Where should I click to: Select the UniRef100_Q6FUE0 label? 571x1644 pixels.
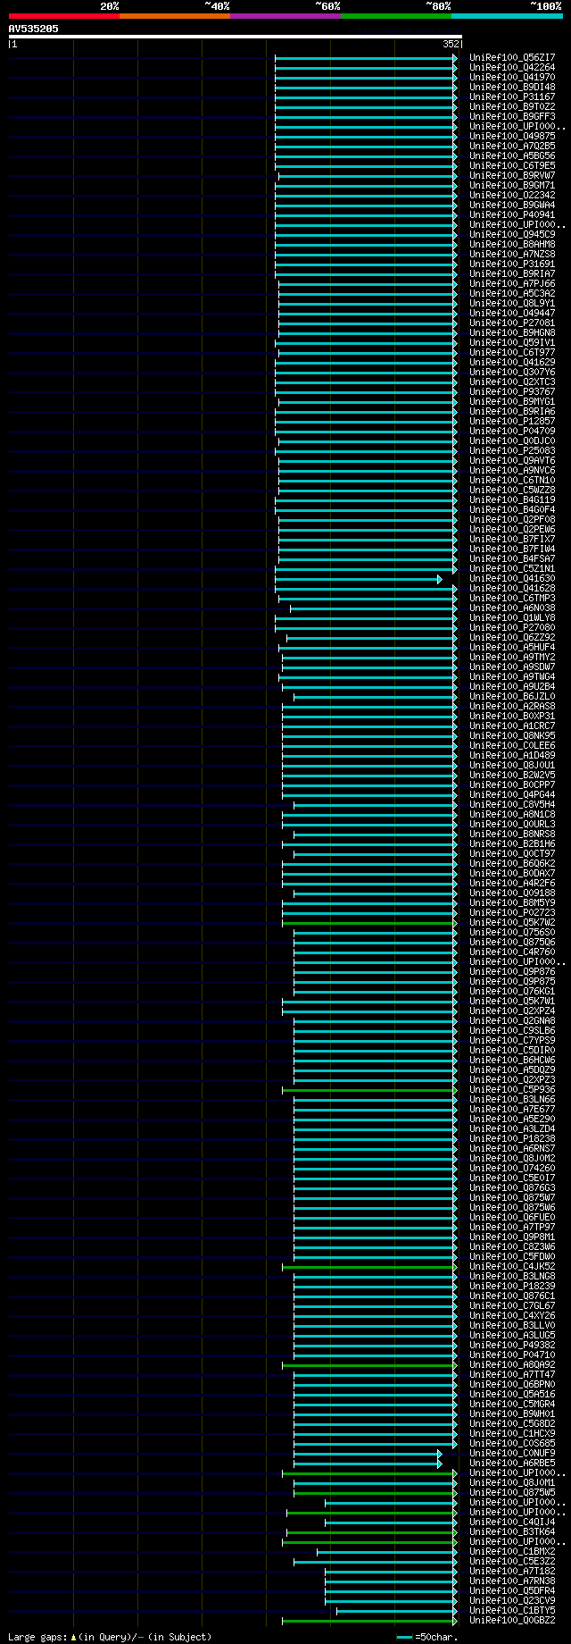(512, 1217)
